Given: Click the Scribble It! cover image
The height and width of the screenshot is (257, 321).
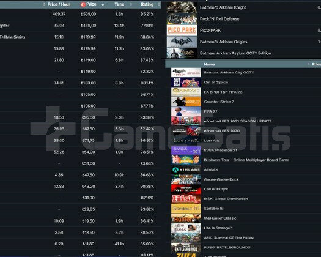Looking at the screenshot, I should [186, 209].
